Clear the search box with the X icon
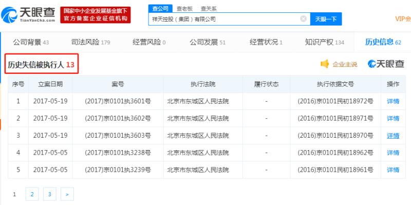The height and width of the screenshot is (205, 411). point(303,19)
